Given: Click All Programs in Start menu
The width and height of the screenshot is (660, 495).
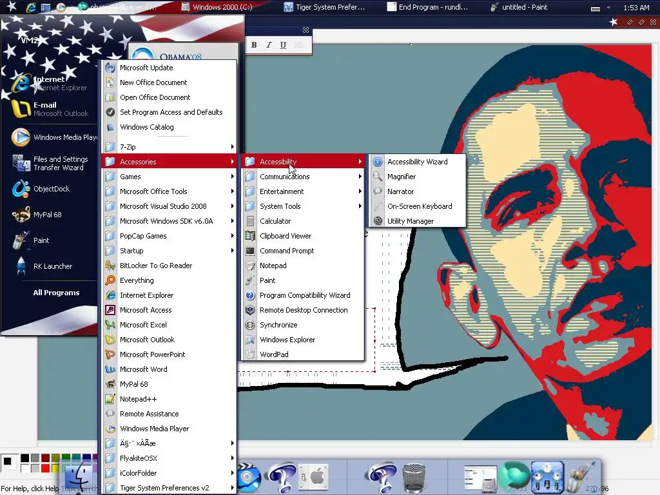Looking at the screenshot, I should click(x=56, y=293).
